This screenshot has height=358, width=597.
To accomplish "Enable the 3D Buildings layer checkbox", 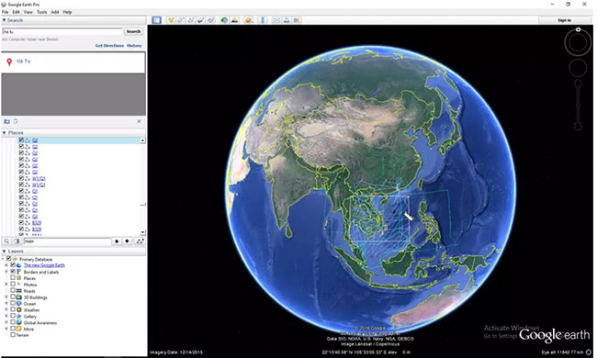I will pos(13,297).
